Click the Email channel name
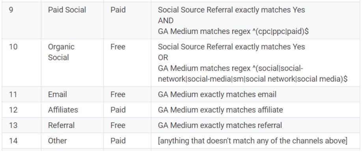 pos(58,95)
